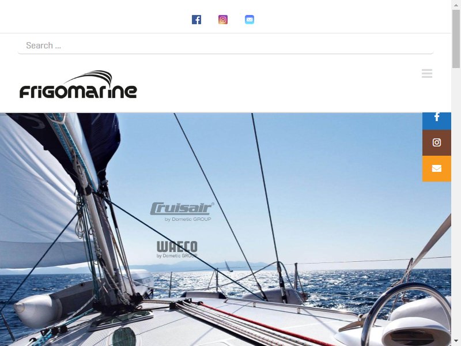Open the Facebook icon in top bar
This screenshot has width=461, height=346.
197,20
